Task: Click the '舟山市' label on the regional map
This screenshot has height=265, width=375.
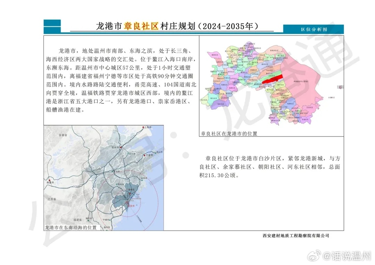Action: click(159, 152)
